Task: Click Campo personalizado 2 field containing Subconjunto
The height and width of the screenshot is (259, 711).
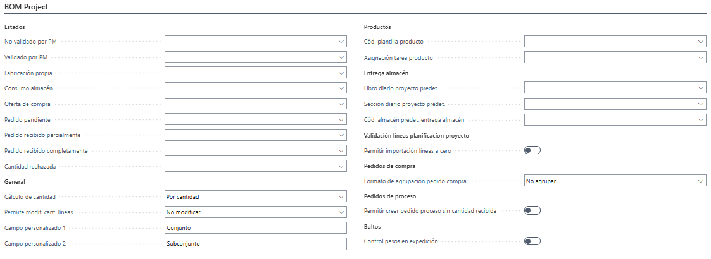Action: pos(255,244)
